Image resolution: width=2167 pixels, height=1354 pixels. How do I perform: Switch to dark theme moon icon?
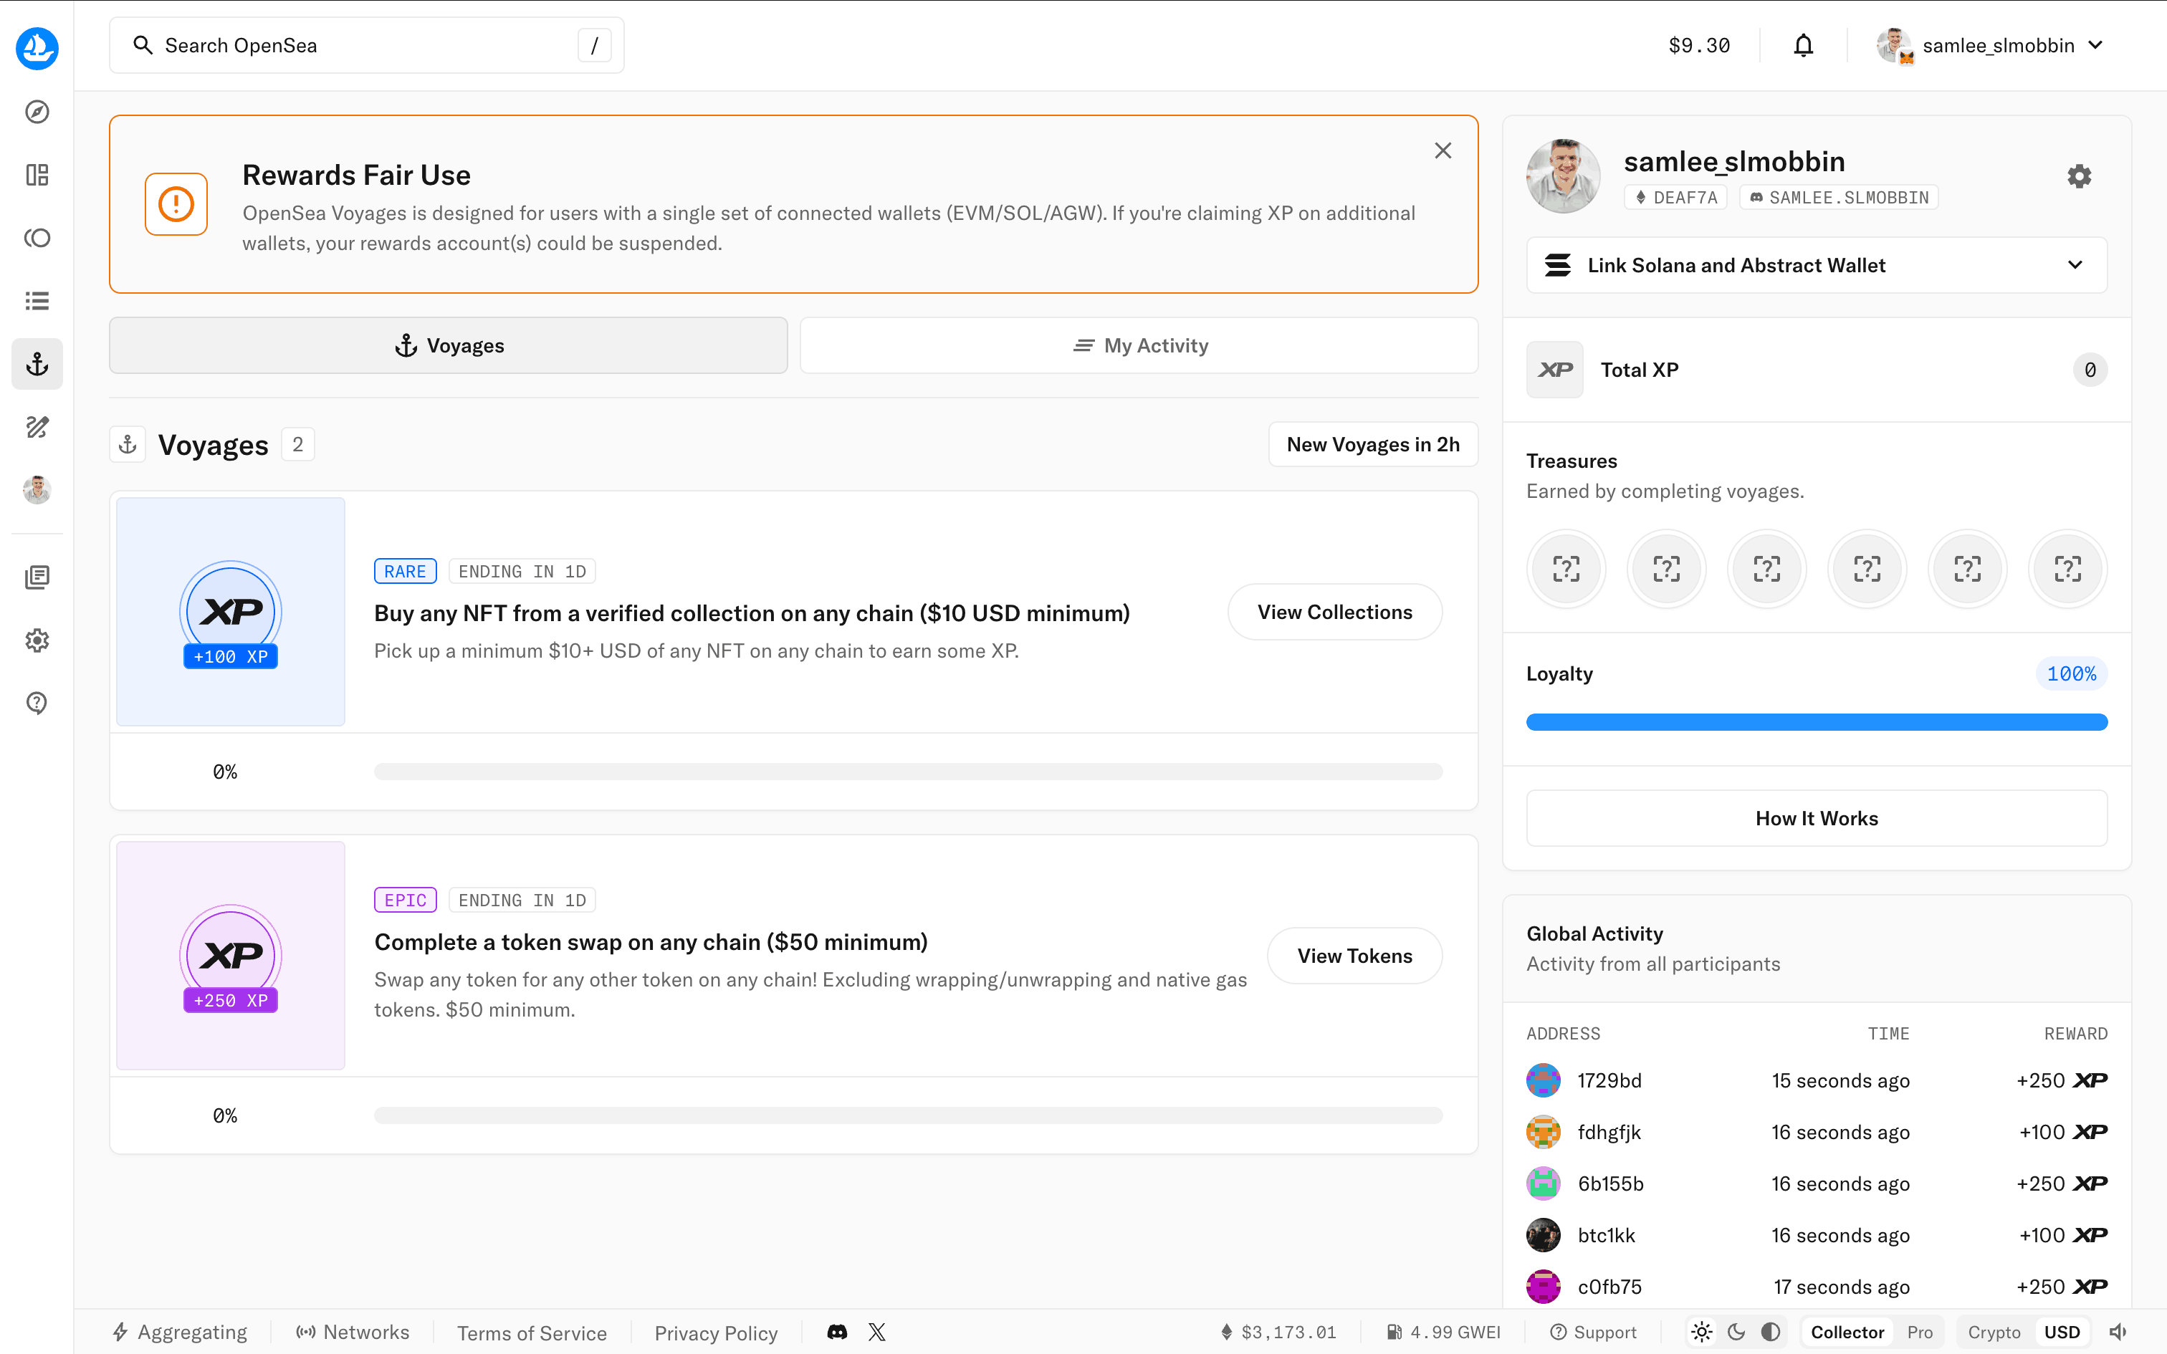(x=1736, y=1332)
